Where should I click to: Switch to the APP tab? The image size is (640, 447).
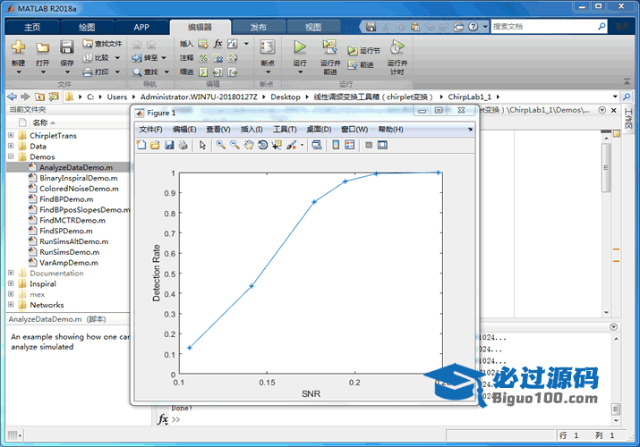pyautogui.click(x=141, y=28)
